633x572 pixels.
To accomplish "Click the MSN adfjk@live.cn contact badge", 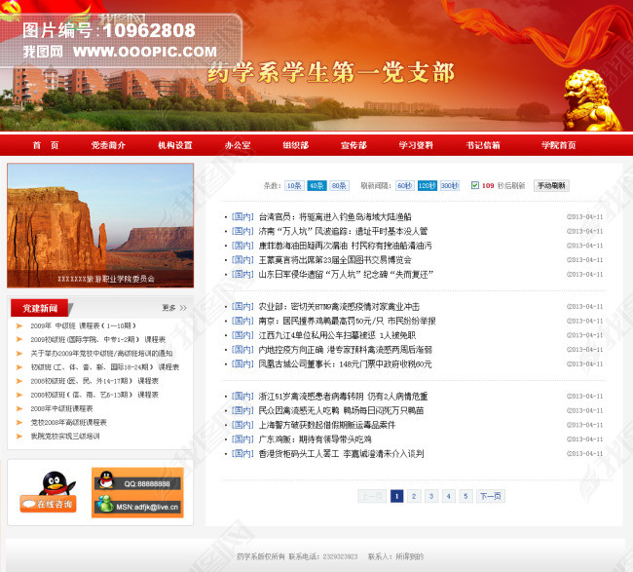I will coord(137,506).
